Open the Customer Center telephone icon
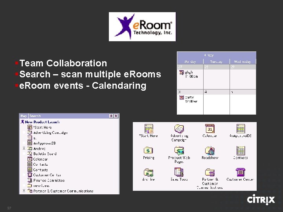 pyautogui.click(x=241, y=172)
